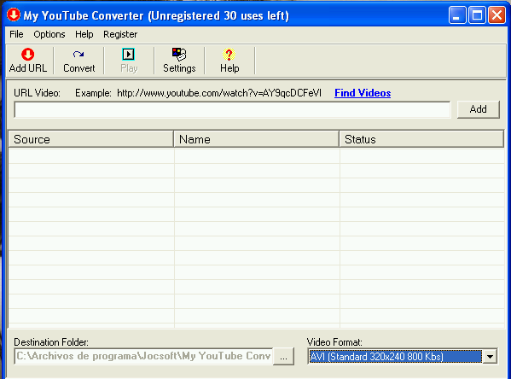Image resolution: width=511 pixels, height=379 pixels.
Task: Open the File menu
Action: [16, 34]
